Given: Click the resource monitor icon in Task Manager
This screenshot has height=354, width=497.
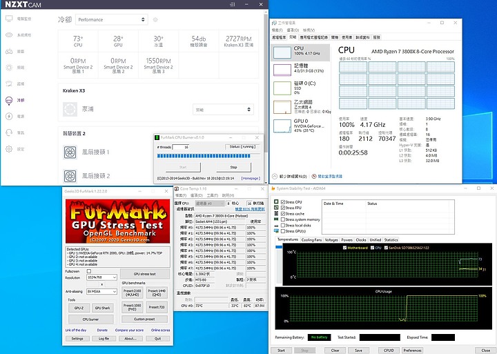Looking at the screenshot, I should (x=314, y=176).
